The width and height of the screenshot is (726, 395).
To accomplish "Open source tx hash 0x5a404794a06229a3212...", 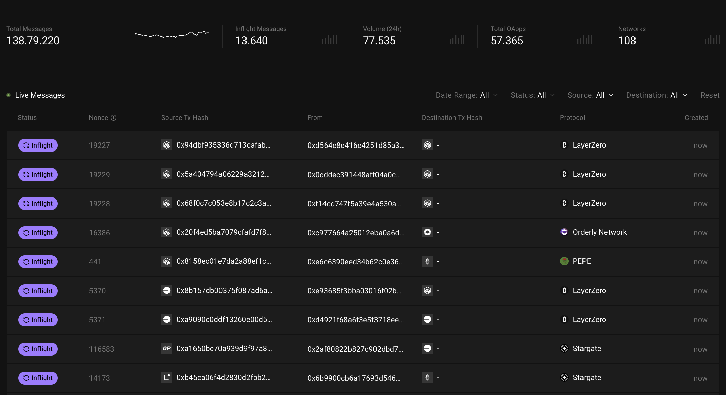I will [223, 174].
